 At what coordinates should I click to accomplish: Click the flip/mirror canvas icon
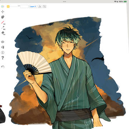pyautogui.click(x=3, y=47)
